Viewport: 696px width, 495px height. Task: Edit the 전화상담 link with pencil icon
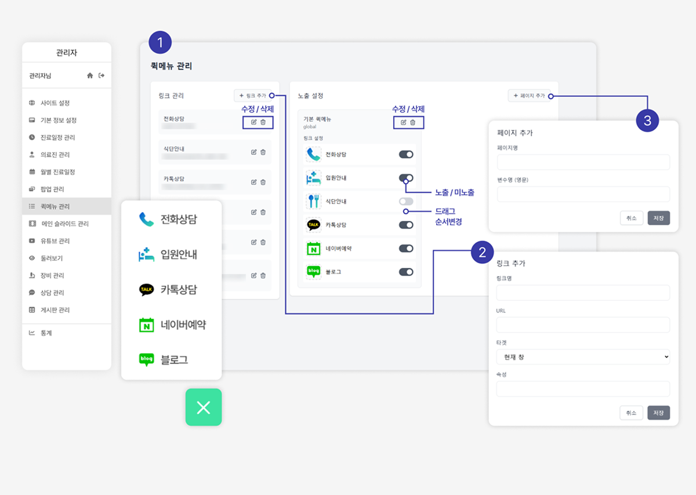[x=253, y=122]
